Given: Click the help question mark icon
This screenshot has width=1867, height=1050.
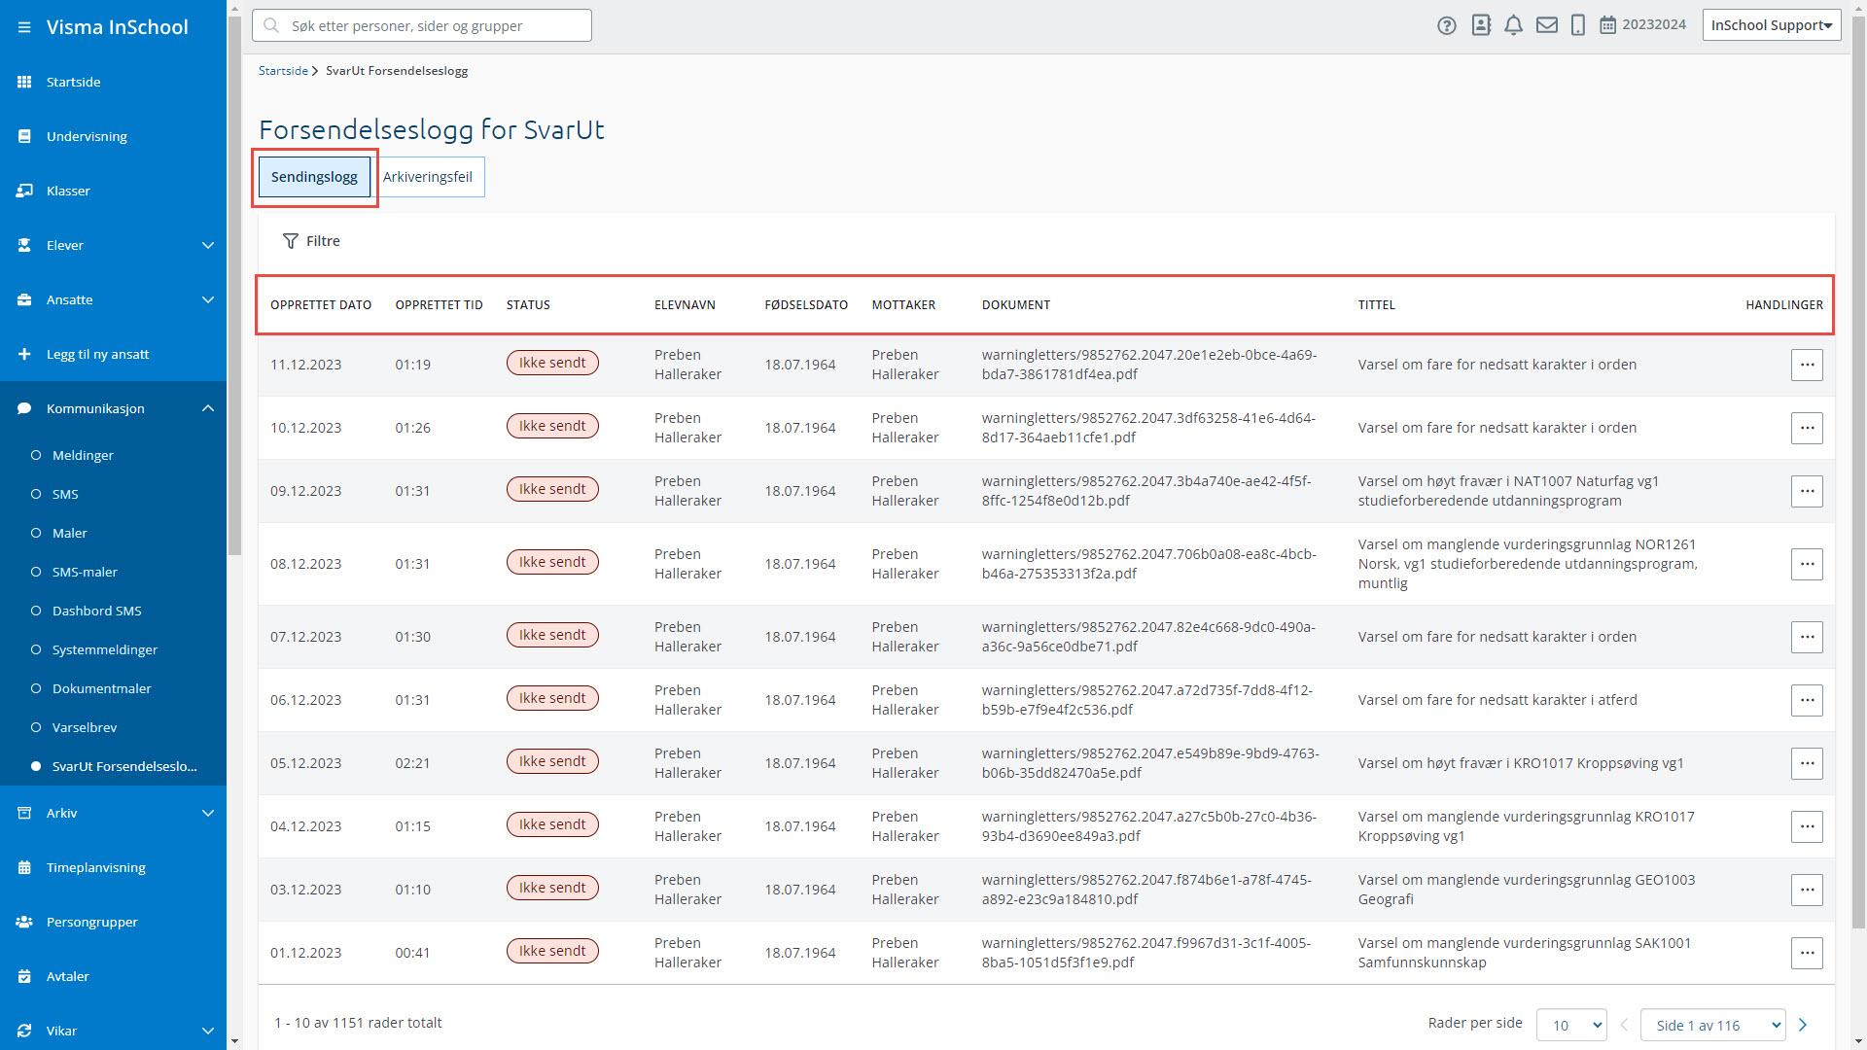Looking at the screenshot, I should (1447, 26).
